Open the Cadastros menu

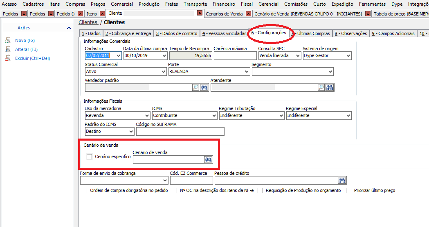[x=33, y=4]
